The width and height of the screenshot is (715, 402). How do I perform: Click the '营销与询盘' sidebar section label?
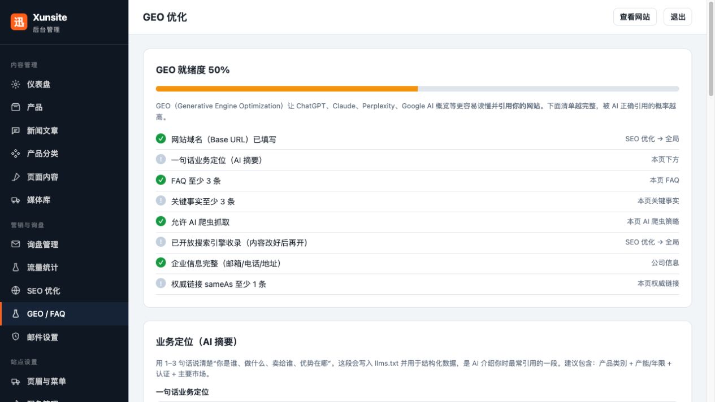(x=27, y=225)
